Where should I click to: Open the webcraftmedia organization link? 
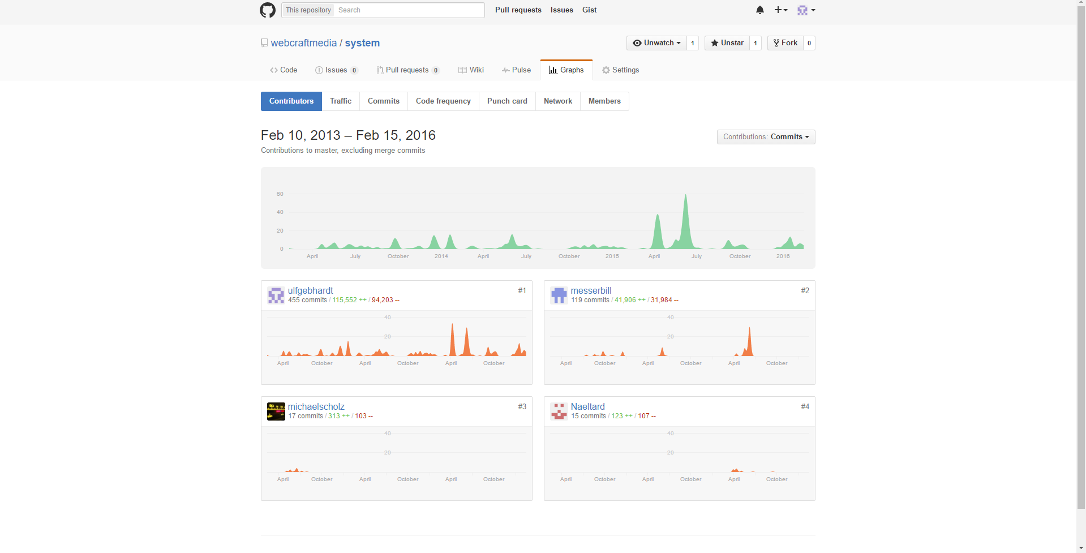pyautogui.click(x=303, y=43)
